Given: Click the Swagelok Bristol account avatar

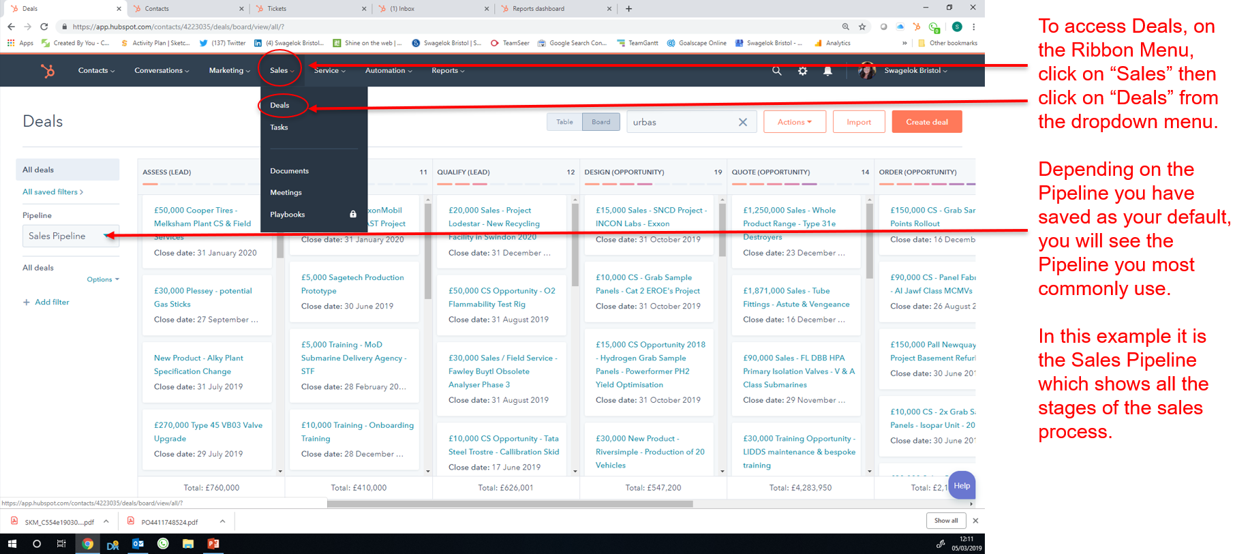Looking at the screenshot, I should (867, 70).
